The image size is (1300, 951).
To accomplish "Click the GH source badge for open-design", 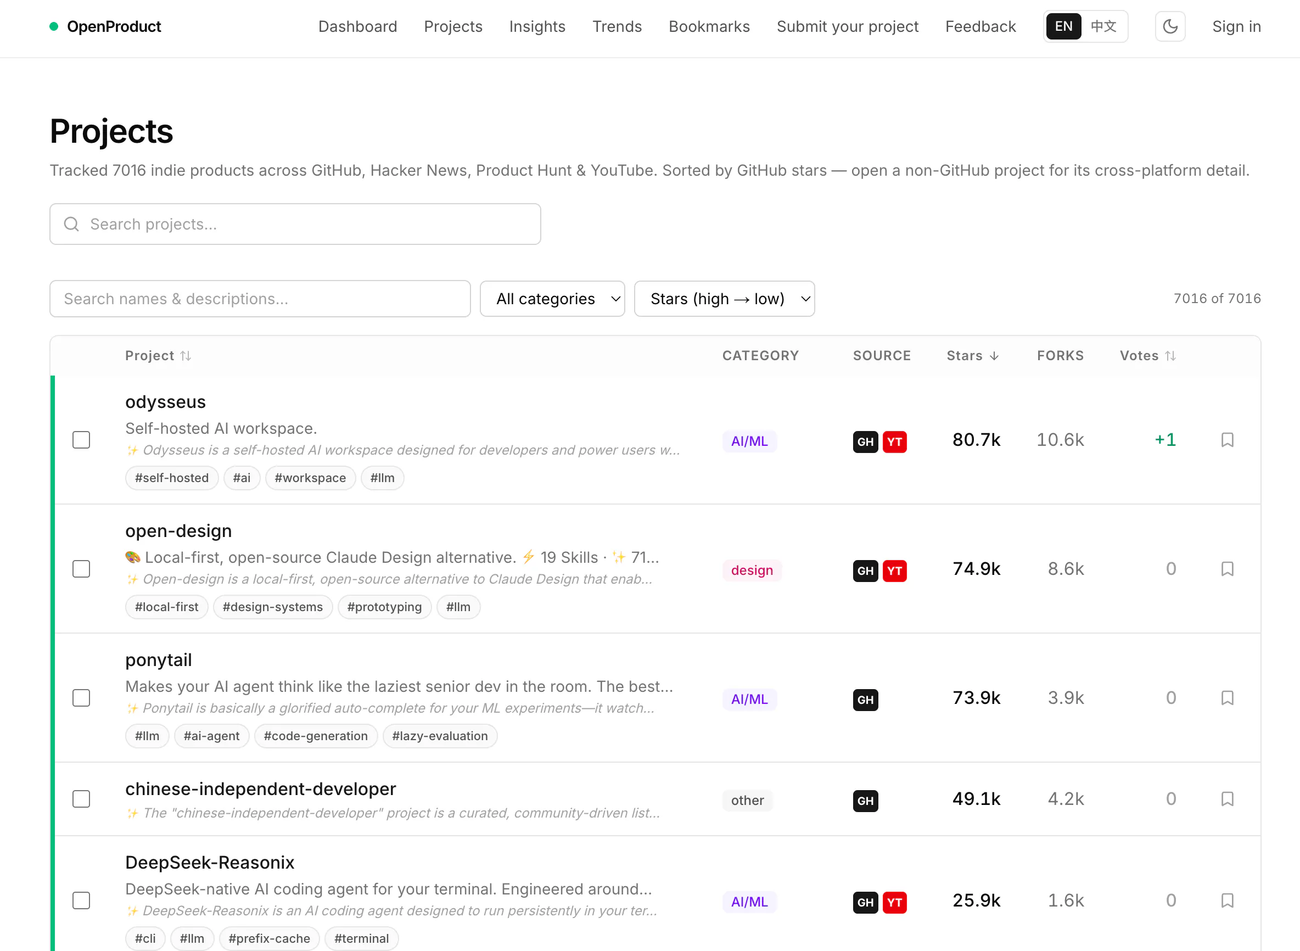I will (x=865, y=570).
